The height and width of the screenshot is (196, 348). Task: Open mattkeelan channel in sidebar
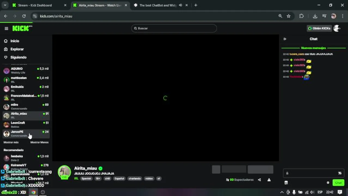pos(26,79)
